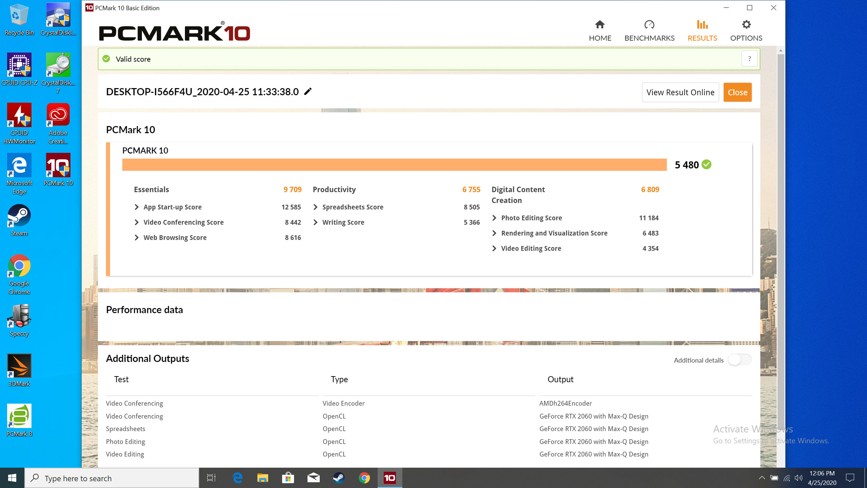The image size is (867, 488).
Task: Switch to the Results tab
Action: 702,30
